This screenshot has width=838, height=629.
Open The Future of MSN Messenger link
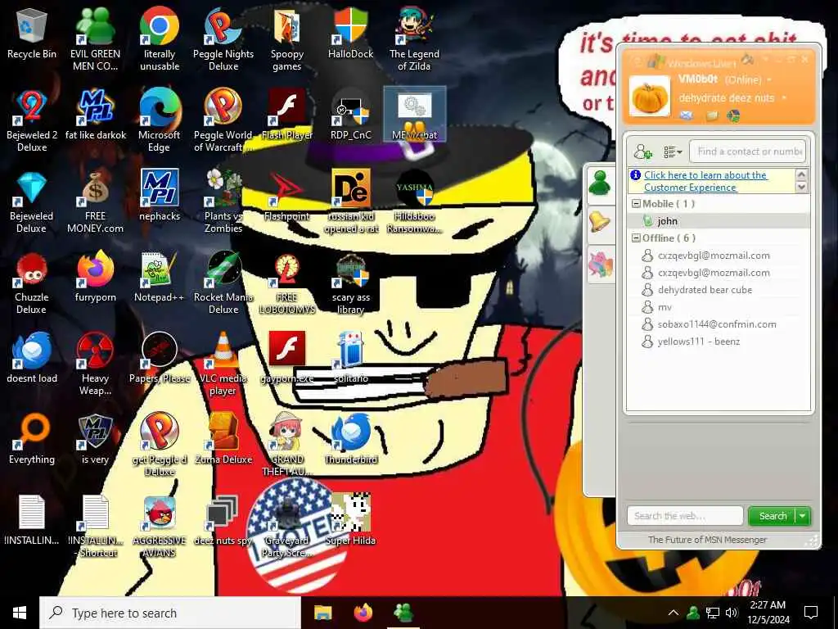pyautogui.click(x=707, y=540)
